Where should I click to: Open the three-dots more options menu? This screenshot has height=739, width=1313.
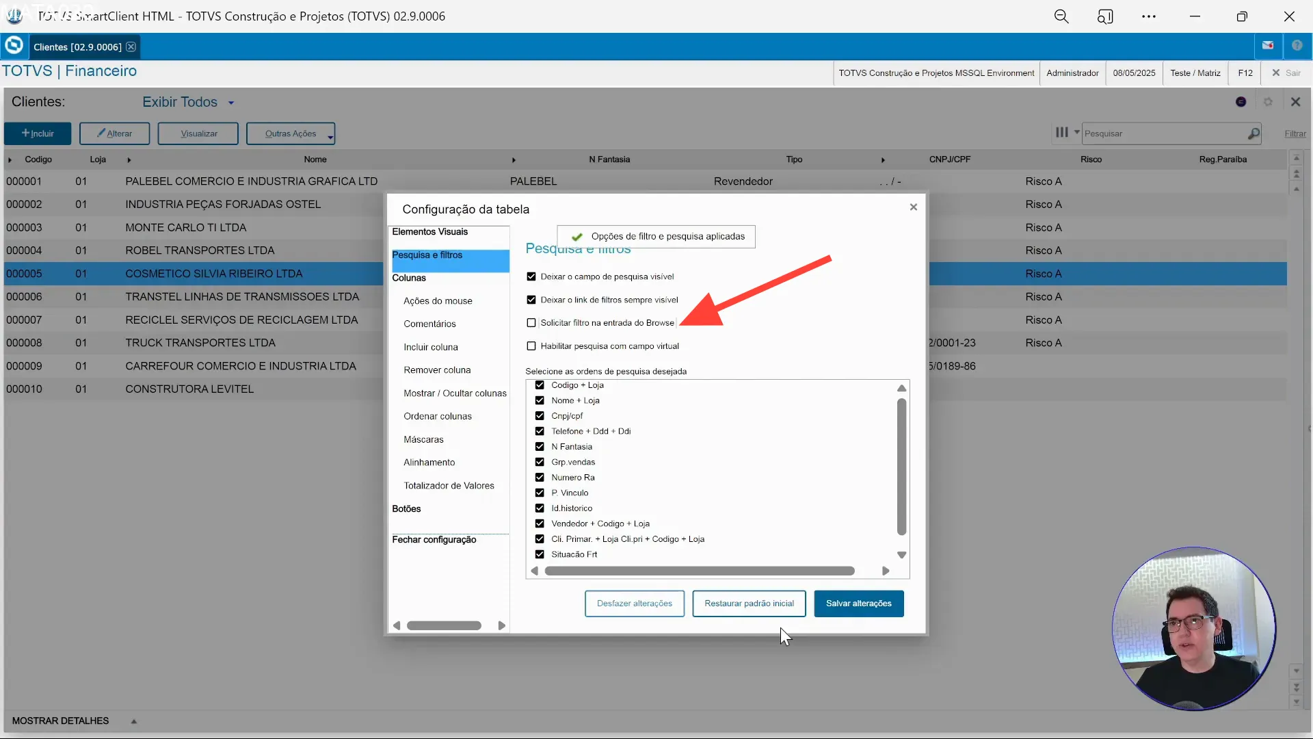point(1149,16)
